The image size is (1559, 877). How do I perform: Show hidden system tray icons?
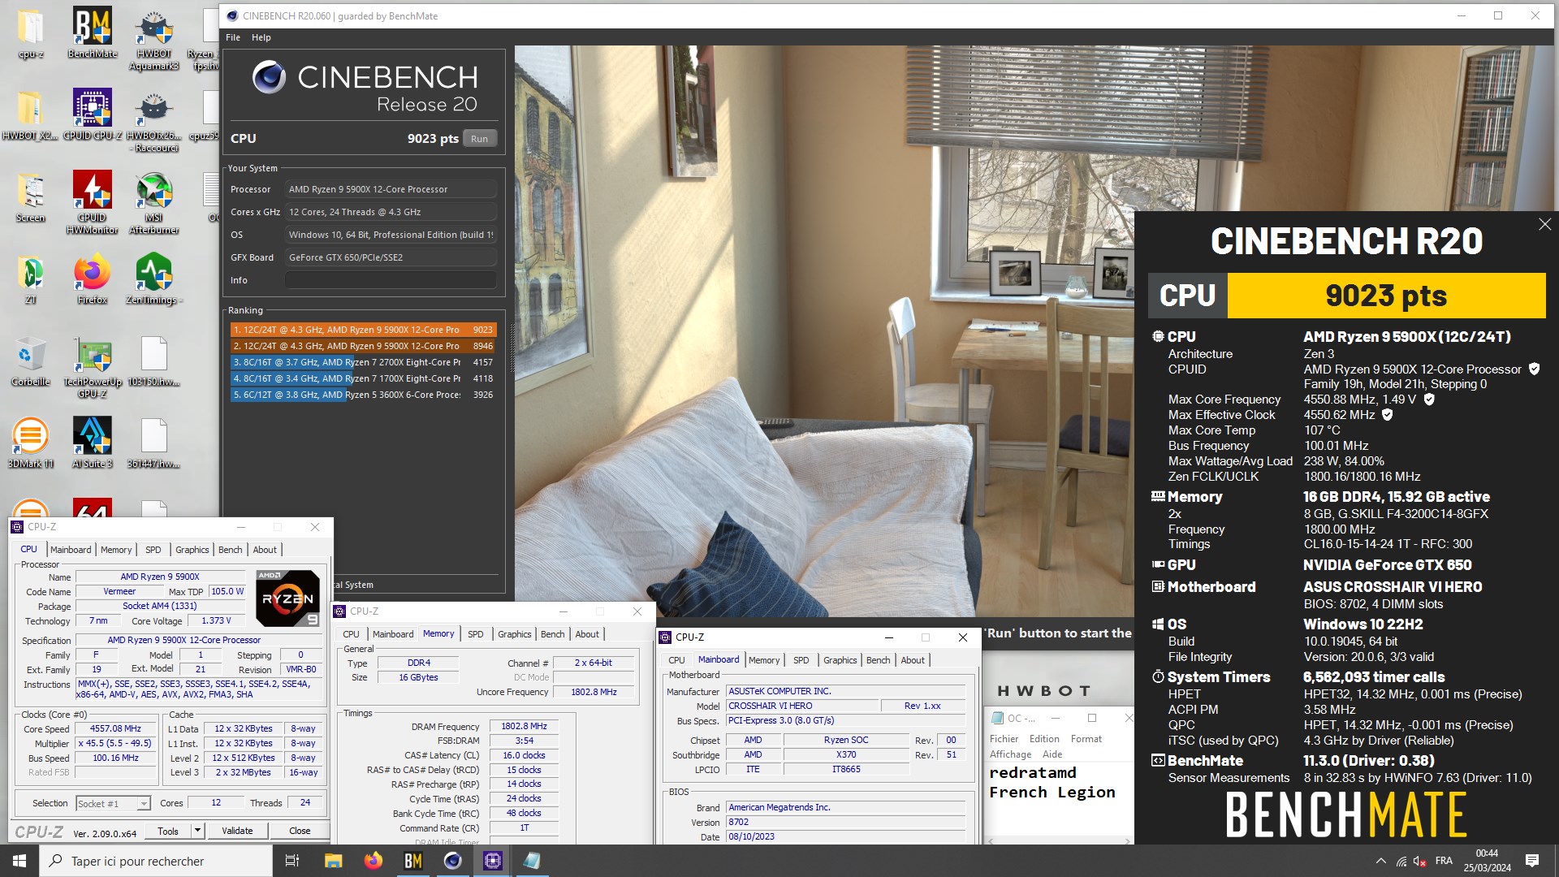click(x=1380, y=861)
